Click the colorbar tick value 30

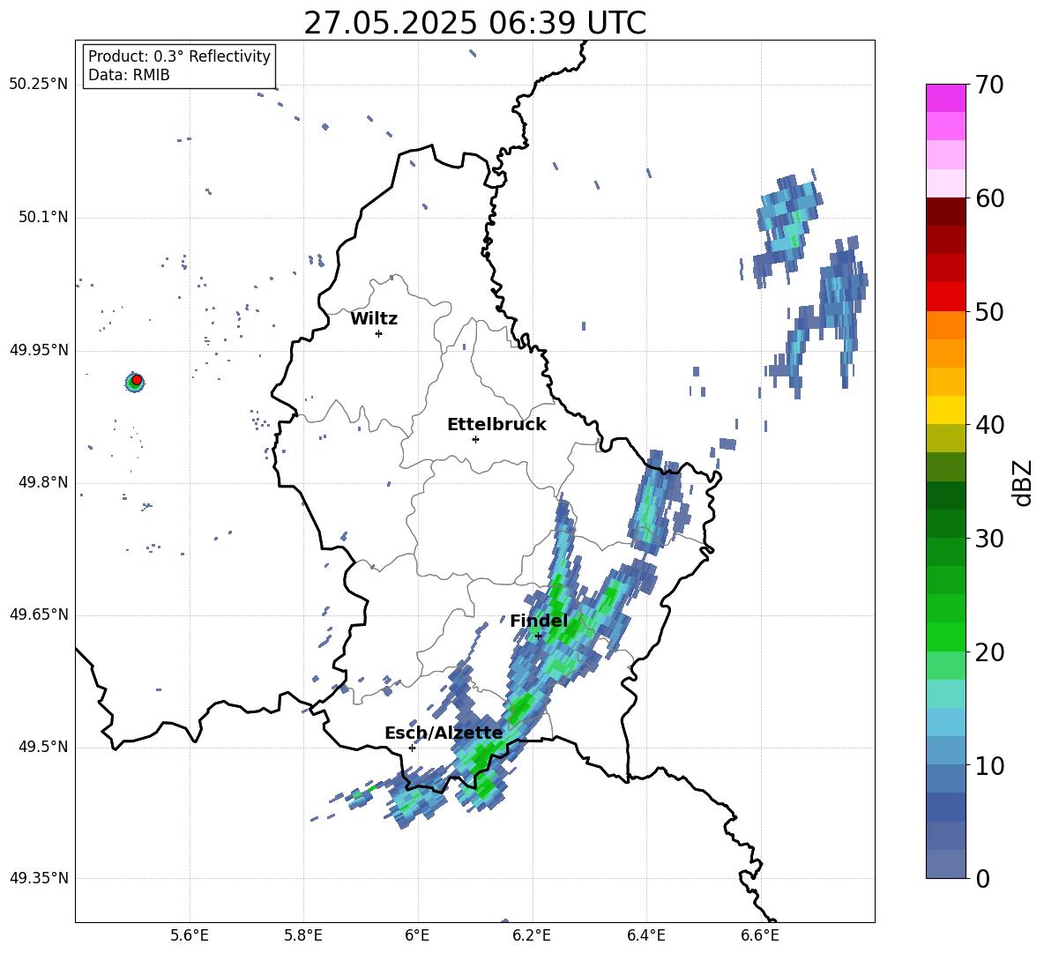click(x=989, y=538)
